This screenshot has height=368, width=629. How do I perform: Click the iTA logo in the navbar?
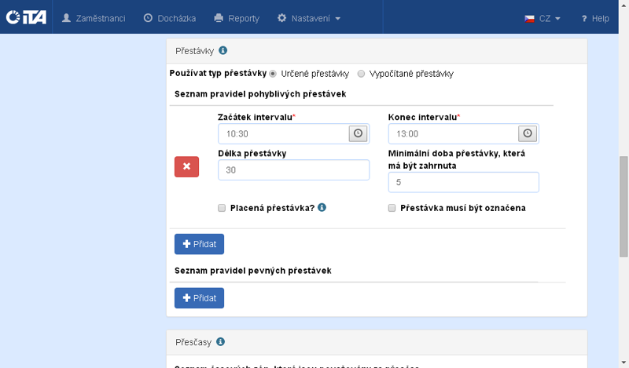click(x=26, y=17)
